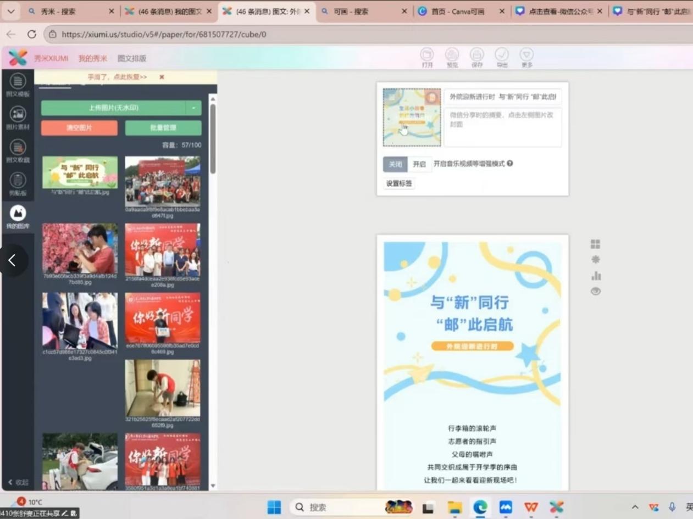Toggle the eye preview icon beside canvas
This screenshot has height=519, width=693.
pos(595,291)
